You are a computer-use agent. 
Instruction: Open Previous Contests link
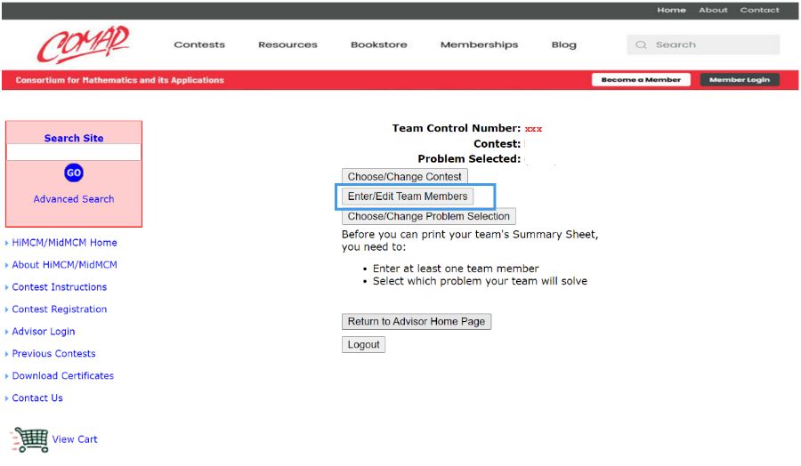tap(53, 354)
